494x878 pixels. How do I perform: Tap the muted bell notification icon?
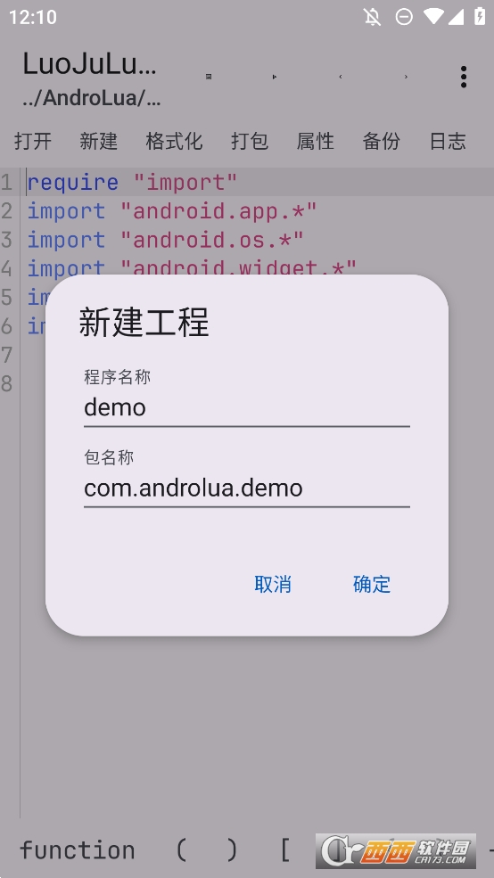point(372,17)
